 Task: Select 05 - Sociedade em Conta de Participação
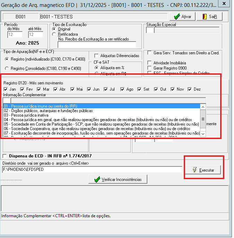[102, 124]
